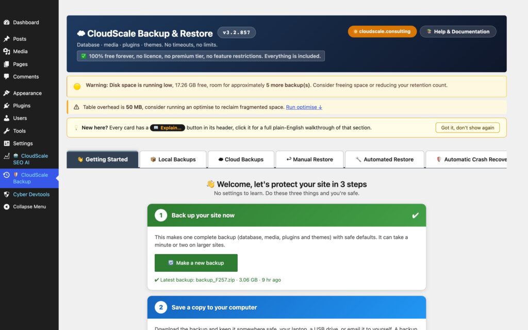
Task: Switch to the Cloud Backups tab
Action: [241, 159]
